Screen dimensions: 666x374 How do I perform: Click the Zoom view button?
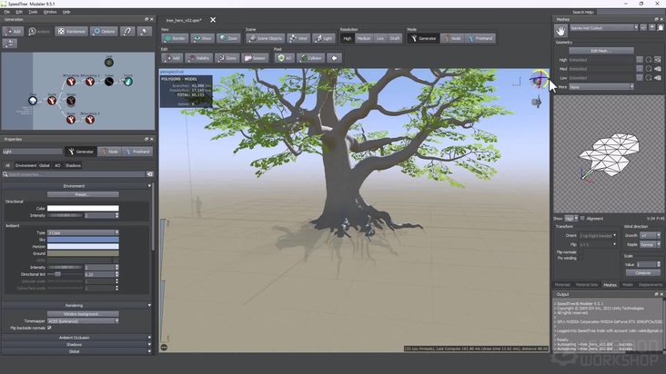click(x=228, y=38)
